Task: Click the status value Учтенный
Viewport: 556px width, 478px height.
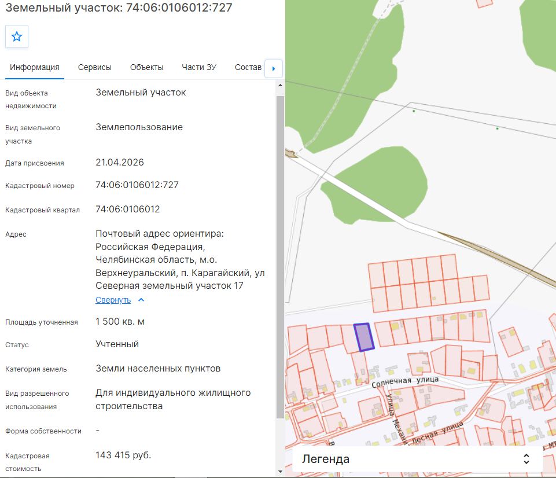Action: 117,344
